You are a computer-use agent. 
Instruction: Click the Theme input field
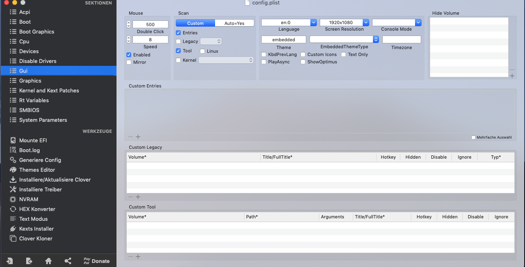coord(284,40)
